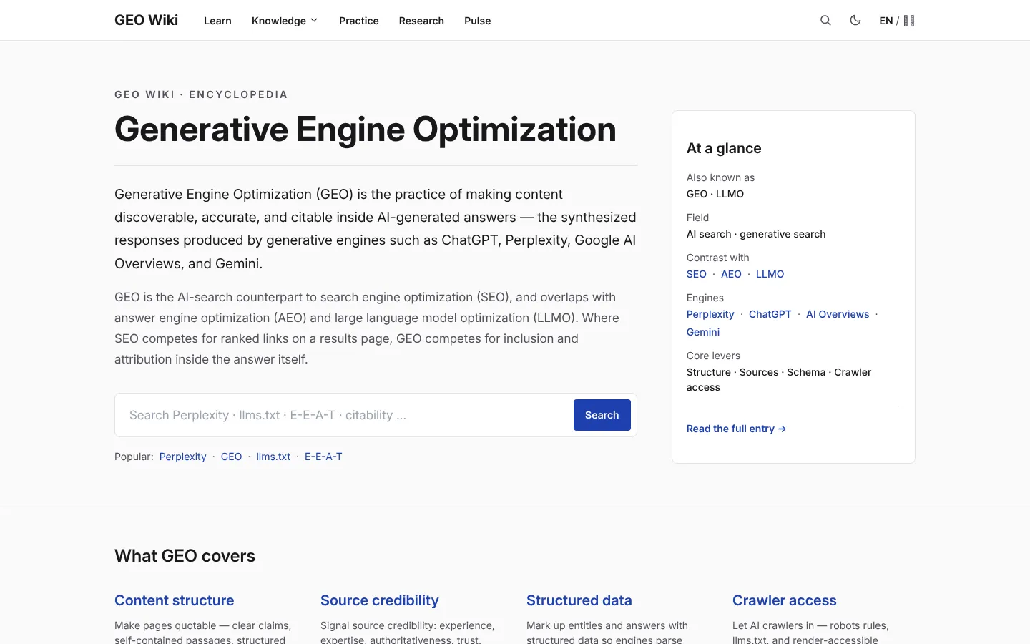
Task: Open the Practice menu item
Action: click(x=359, y=21)
